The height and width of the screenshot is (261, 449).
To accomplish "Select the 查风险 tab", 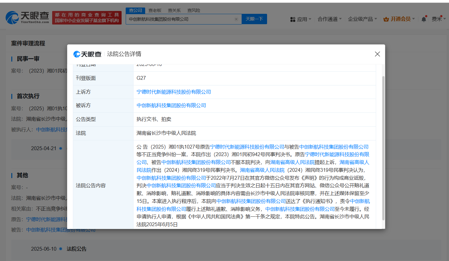I will tap(194, 10).
